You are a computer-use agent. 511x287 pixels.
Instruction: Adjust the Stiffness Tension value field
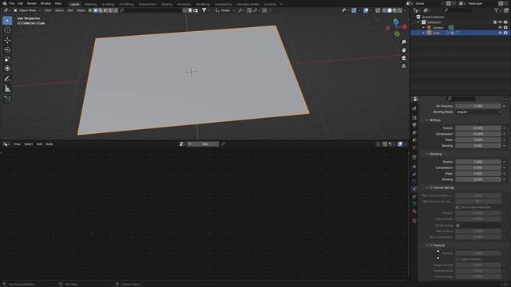point(478,128)
